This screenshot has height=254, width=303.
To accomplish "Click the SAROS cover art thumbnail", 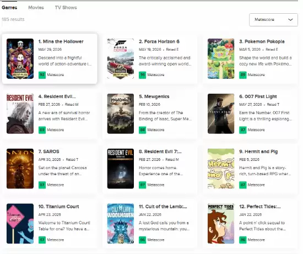I will pos(20,169).
